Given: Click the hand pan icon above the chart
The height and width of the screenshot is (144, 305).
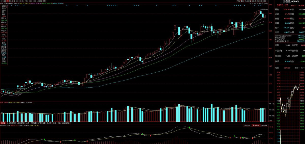Looking at the screenshot, I should pos(260,4).
